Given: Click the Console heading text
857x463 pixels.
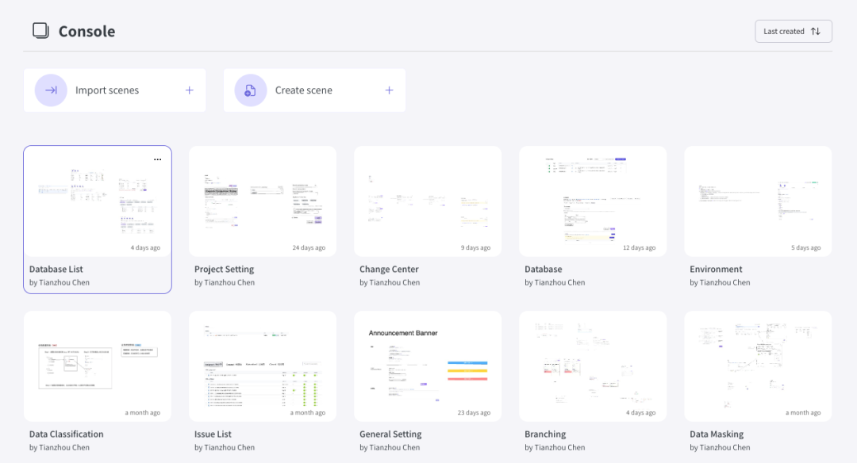Looking at the screenshot, I should pyautogui.click(x=87, y=31).
